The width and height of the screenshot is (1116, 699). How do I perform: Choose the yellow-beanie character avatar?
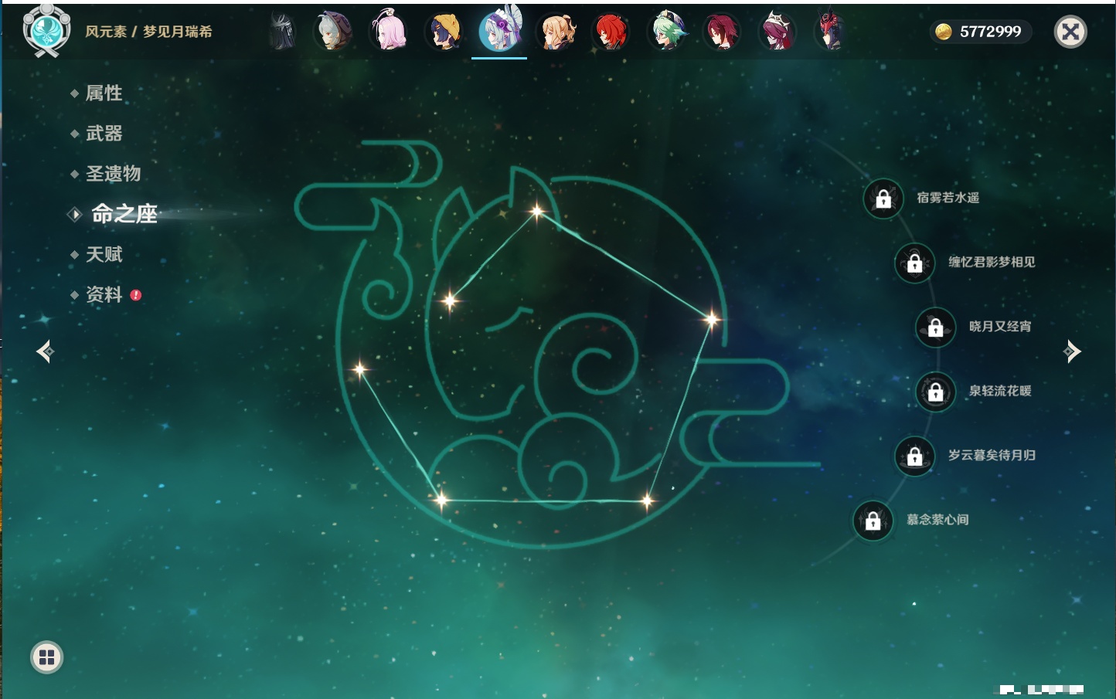click(444, 32)
